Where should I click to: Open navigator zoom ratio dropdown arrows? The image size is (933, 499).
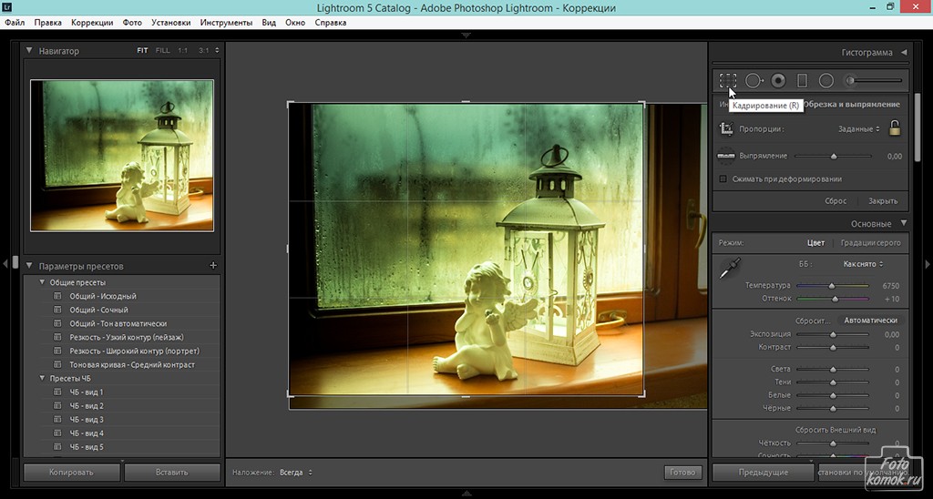(x=217, y=51)
